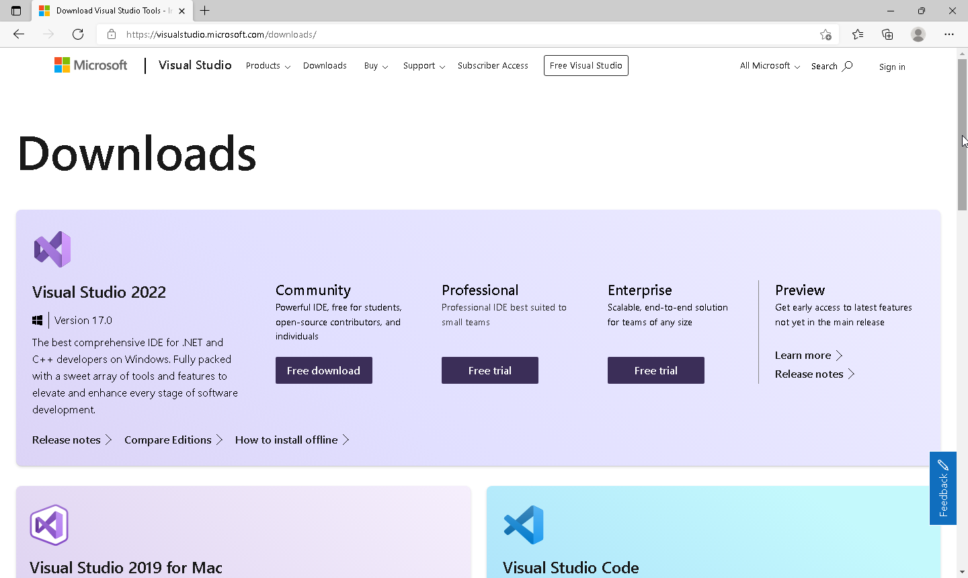The image size is (968, 578).
Task: Click the Visual Studio 2019 for Mac logo
Action: click(x=49, y=524)
